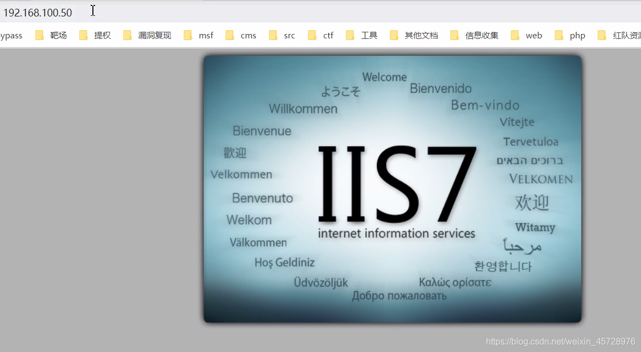Image resolution: width=641 pixels, height=352 pixels.
Task: Open the ctf bookmark folder
Action: (x=320, y=36)
